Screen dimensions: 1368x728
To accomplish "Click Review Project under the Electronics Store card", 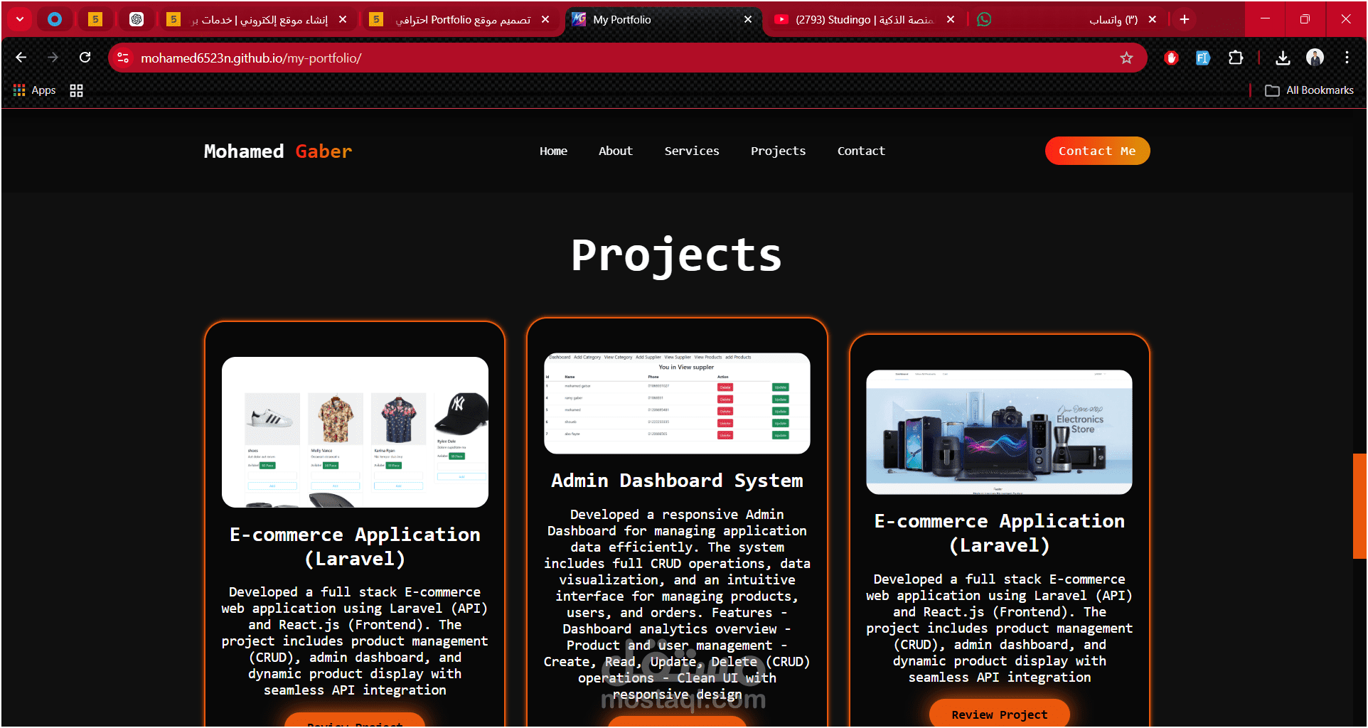I will pyautogui.click(x=999, y=714).
